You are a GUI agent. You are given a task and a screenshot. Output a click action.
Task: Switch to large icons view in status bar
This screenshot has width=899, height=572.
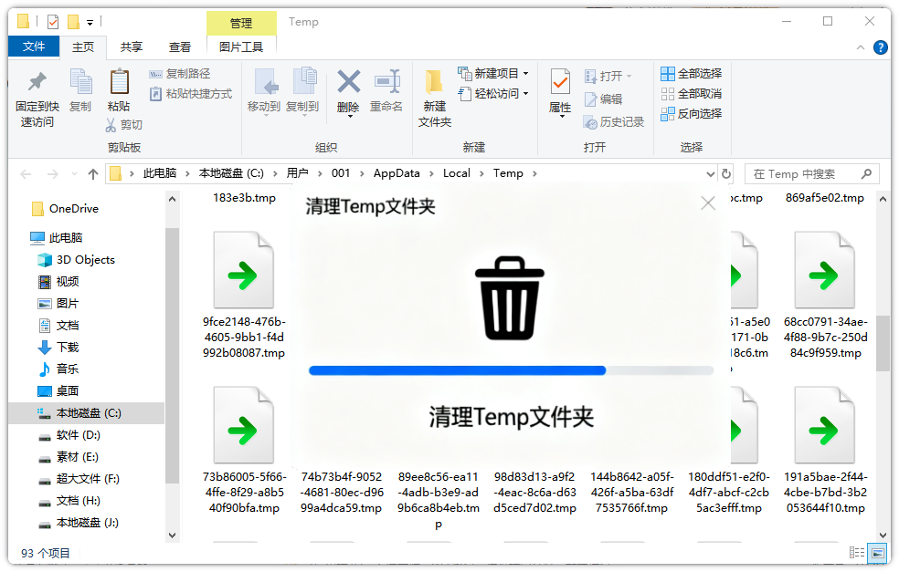coord(877,553)
